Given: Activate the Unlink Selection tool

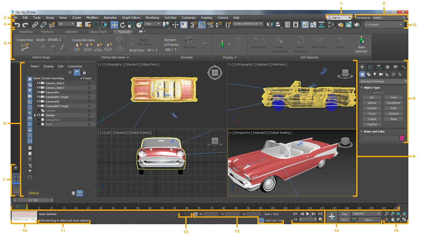Looking at the screenshot, I should pyautogui.click(x=43, y=25).
